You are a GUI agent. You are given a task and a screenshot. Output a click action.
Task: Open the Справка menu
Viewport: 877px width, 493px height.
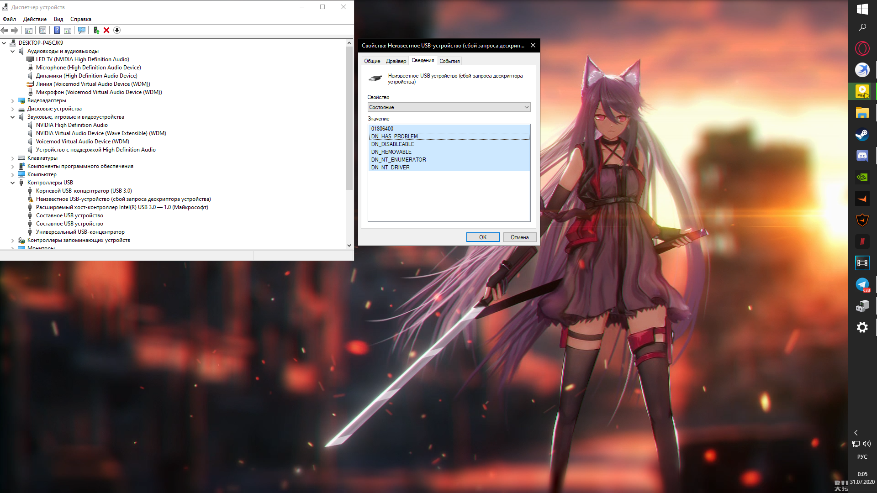(x=81, y=19)
